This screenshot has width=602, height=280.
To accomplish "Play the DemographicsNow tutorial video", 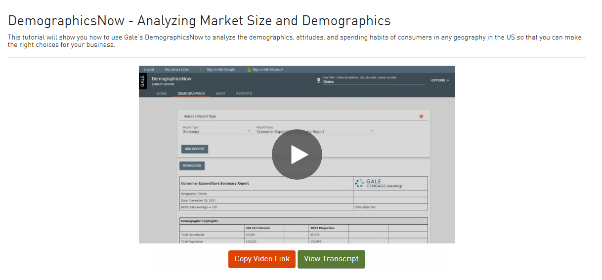I will click(297, 155).
